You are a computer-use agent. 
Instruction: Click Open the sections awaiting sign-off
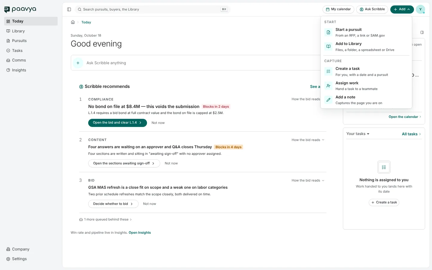click(124, 163)
